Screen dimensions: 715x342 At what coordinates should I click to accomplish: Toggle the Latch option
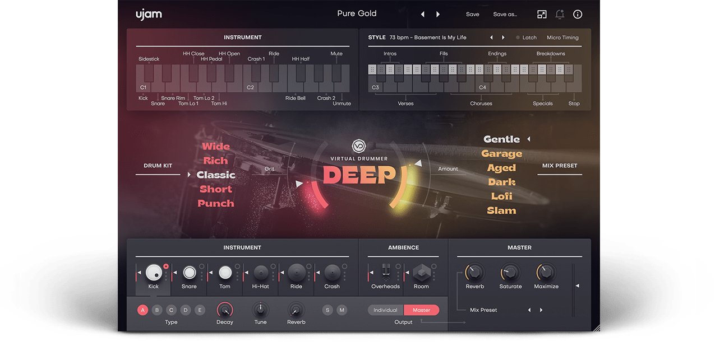click(x=526, y=38)
